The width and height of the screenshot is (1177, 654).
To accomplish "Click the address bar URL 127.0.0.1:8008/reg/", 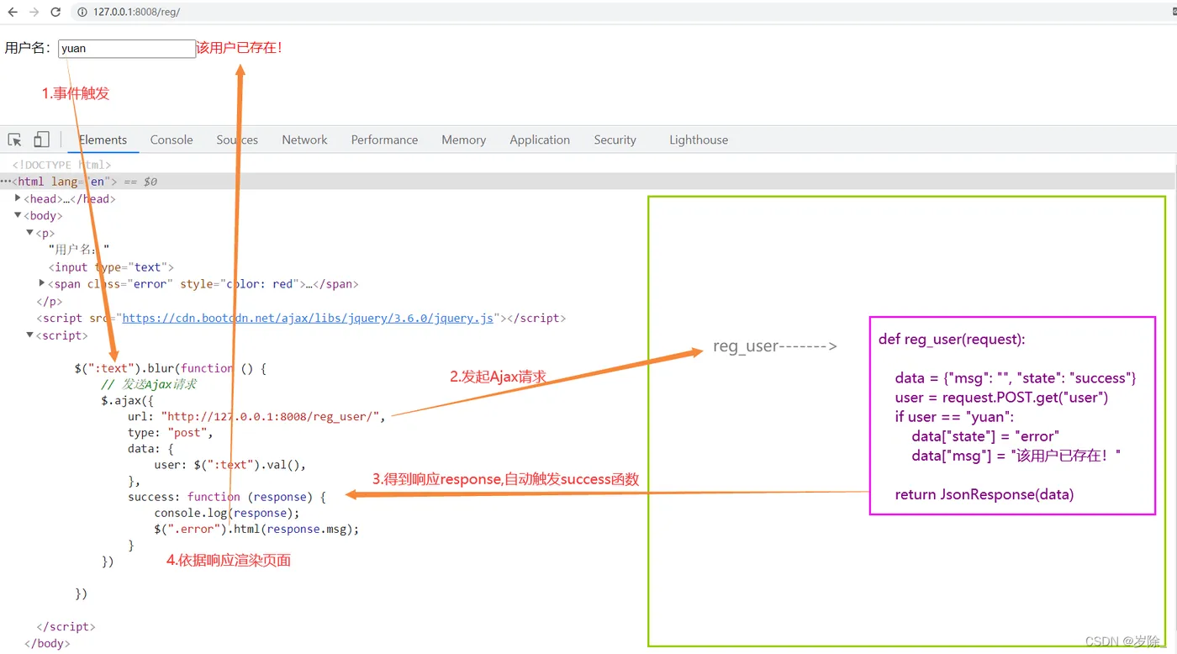I will tap(136, 13).
